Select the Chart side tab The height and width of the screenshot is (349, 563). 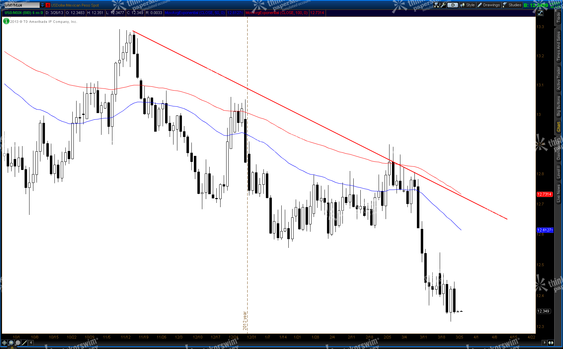[x=558, y=127]
